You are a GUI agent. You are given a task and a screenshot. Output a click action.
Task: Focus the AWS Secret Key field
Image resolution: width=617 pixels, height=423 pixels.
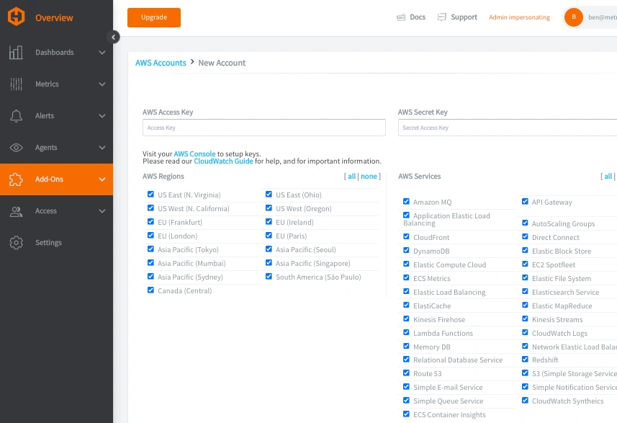[508, 128]
